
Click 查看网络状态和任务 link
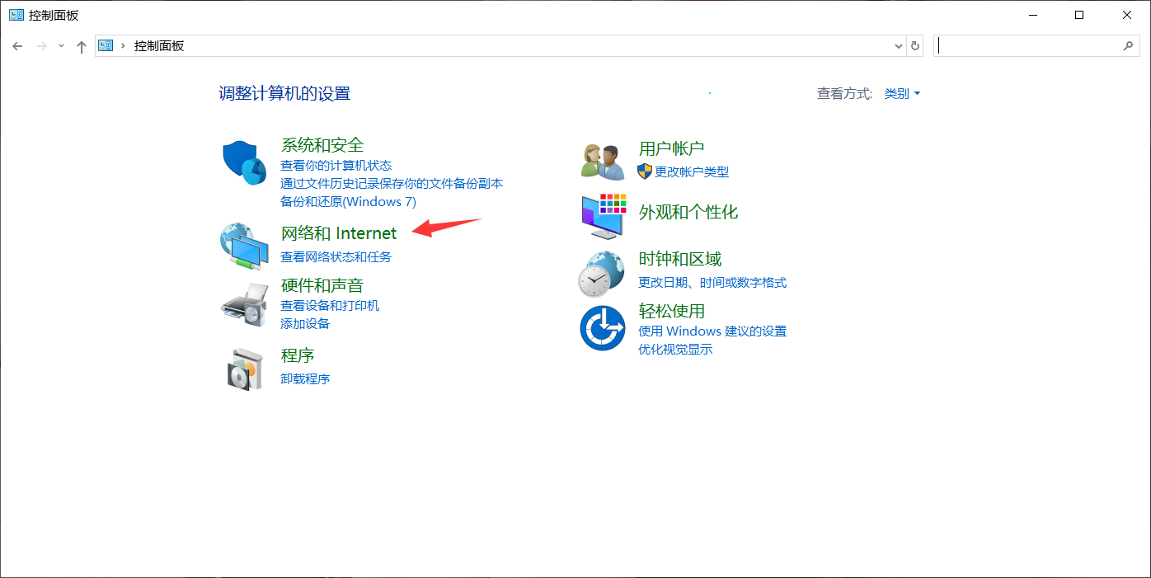[336, 256]
